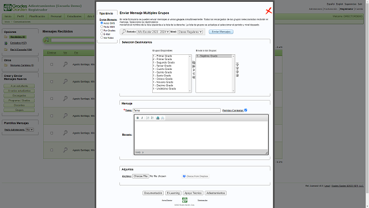369x208 pixels.
Task: Click the Grupos button in sidebar
Action: coord(19,110)
